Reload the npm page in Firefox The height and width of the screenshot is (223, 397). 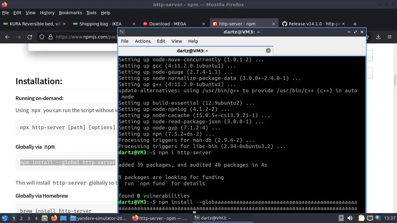pyautogui.click(x=30, y=37)
